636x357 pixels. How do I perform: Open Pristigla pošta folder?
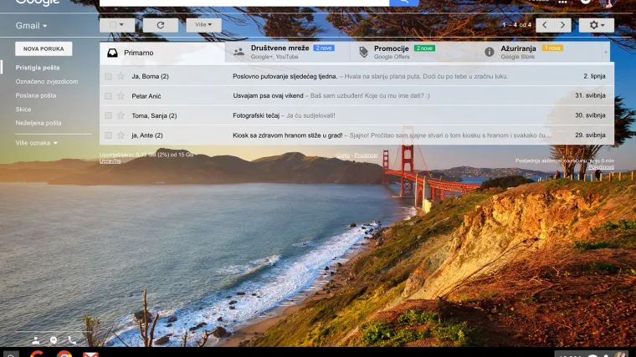[x=38, y=68]
